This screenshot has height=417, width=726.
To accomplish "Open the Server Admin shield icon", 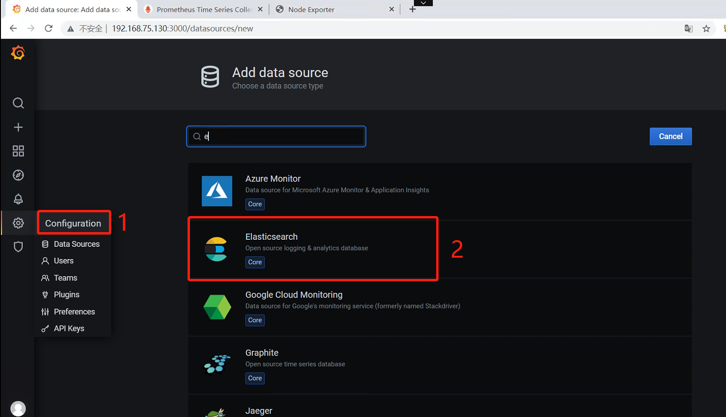I will [18, 247].
